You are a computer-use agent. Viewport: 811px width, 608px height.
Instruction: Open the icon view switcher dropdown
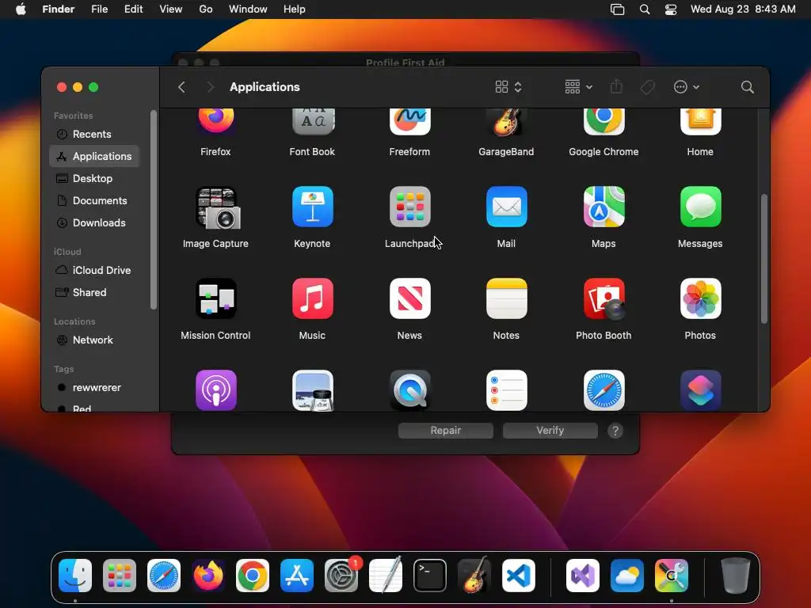click(x=508, y=87)
